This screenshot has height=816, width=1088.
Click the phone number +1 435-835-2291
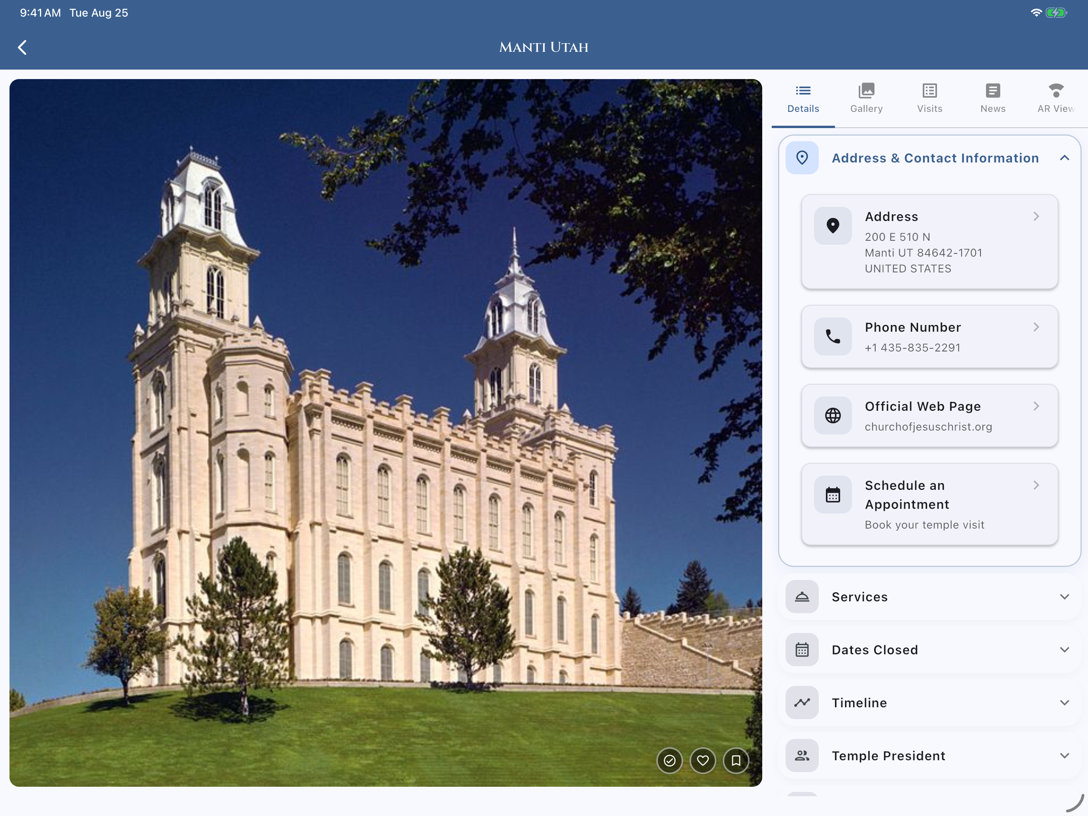pos(912,348)
